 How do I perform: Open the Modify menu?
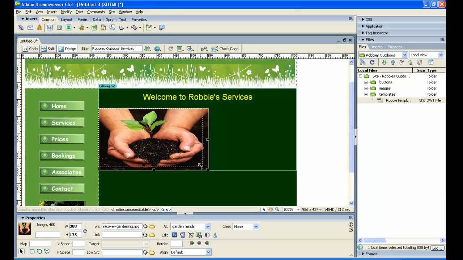[67, 12]
